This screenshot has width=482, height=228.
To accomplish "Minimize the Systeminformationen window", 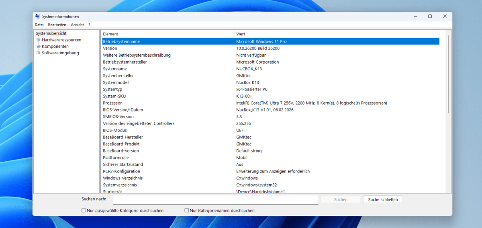I will point(415,16).
